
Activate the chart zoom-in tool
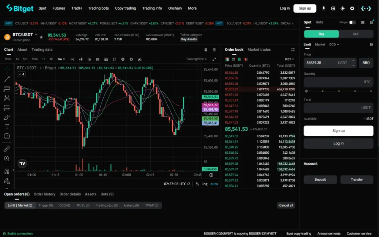pos(7,158)
